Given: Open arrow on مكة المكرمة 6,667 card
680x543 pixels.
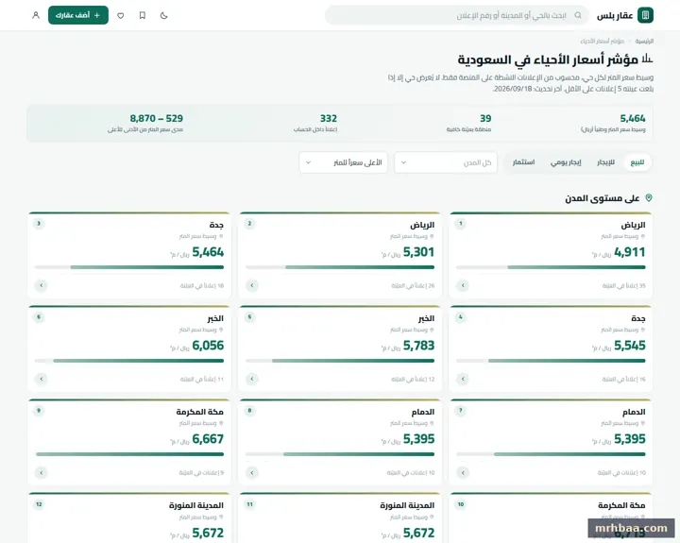Looking at the screenshot, I should coord(42,473).
